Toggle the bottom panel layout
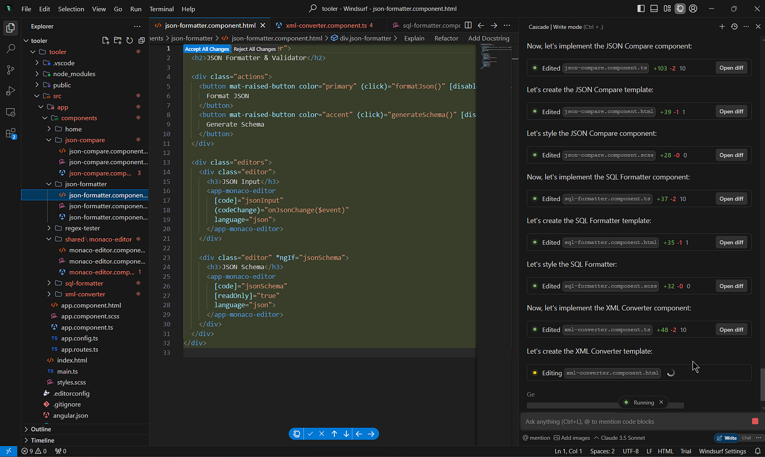The width and height of the screenshot is (765, 457). click(654, 8)
